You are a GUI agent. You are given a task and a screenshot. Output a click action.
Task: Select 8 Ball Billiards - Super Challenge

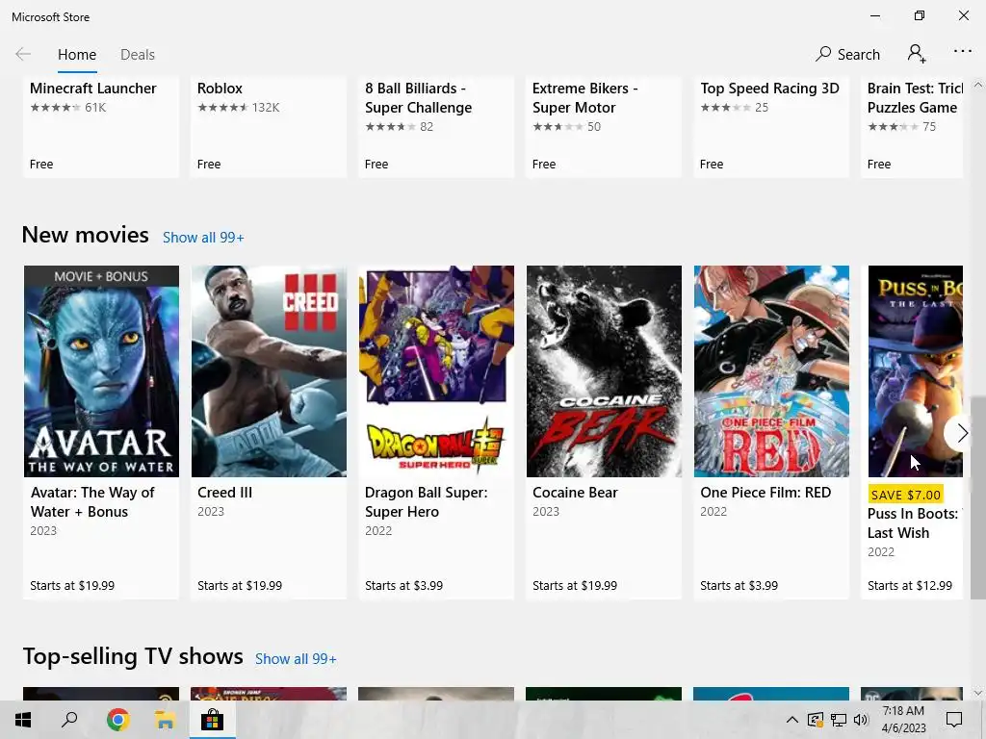[418, 98]
